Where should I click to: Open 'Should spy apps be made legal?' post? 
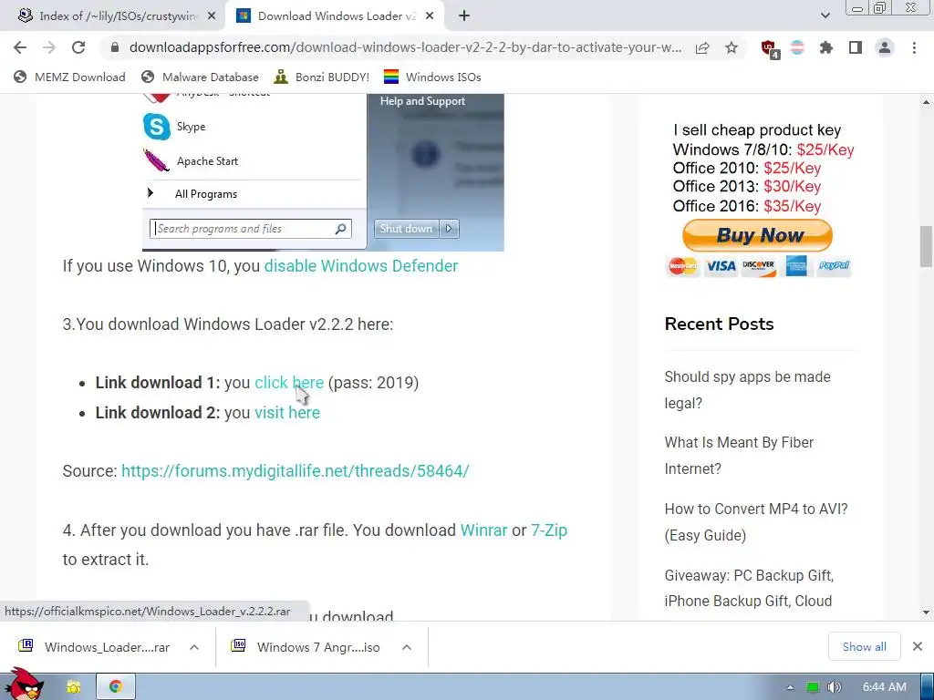click(748, 390)
